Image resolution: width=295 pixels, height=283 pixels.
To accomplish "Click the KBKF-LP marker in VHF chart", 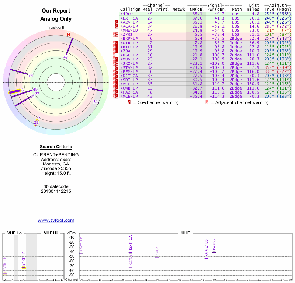I will [24, 268].
